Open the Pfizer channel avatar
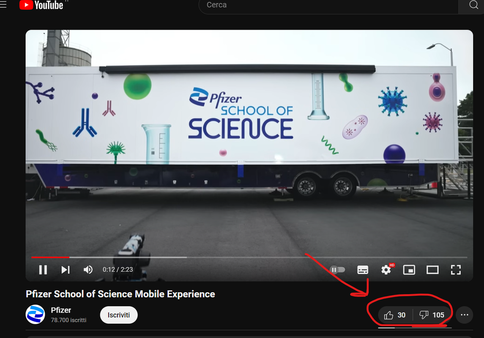The height and width of the screenshot is (338, 484). tap(35, 314)
